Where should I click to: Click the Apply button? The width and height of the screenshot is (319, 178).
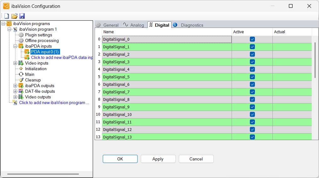[158, 159]
